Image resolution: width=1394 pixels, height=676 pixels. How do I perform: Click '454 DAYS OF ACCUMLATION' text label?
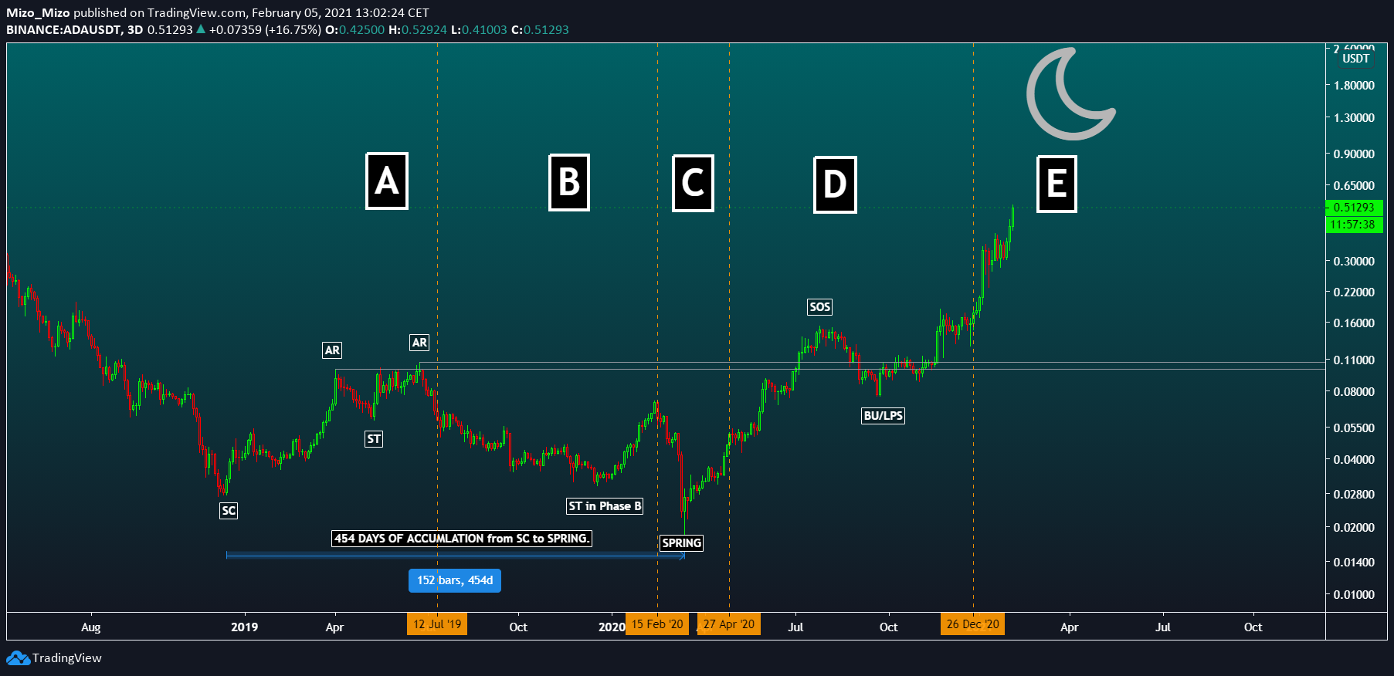[x=462, y=539]
